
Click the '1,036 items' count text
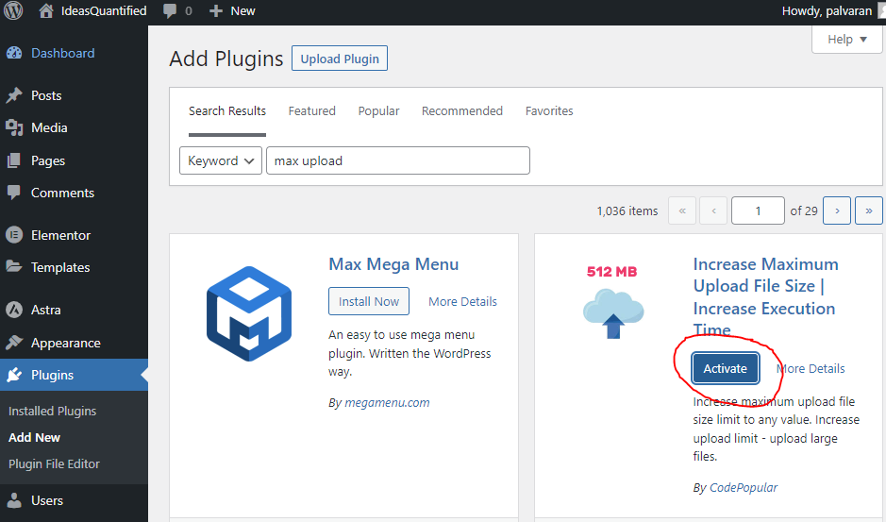pyautogui.click(x=627, y=210)
